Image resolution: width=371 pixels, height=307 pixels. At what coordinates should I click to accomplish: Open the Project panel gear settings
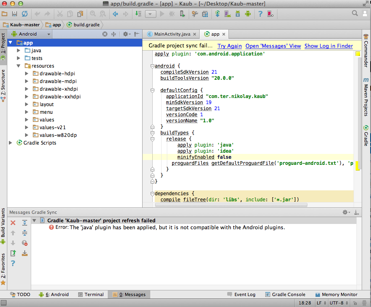pyautogui.click(x=127, y=34)
